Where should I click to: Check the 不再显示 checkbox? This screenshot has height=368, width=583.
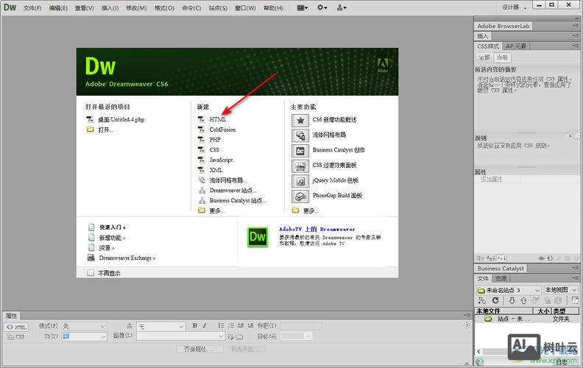coord(91,272)
